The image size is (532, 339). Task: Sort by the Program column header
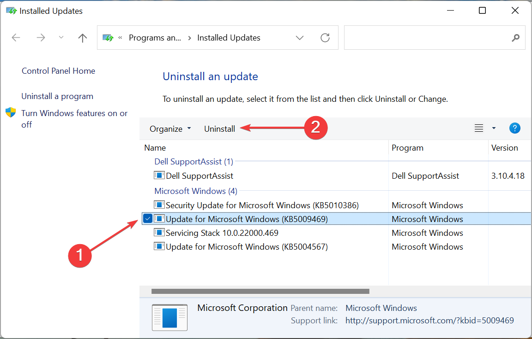point(407,148)
